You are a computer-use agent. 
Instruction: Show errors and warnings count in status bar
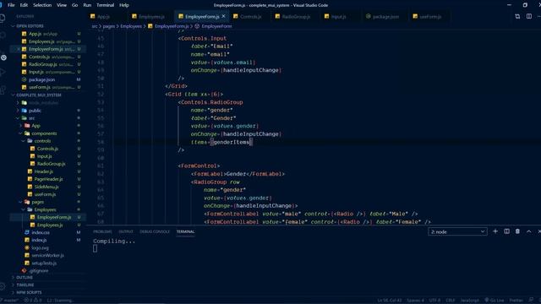pyautogui.click(x=33, y=301)
